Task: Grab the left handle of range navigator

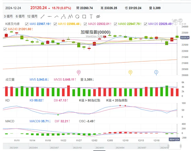Action: 168,146
